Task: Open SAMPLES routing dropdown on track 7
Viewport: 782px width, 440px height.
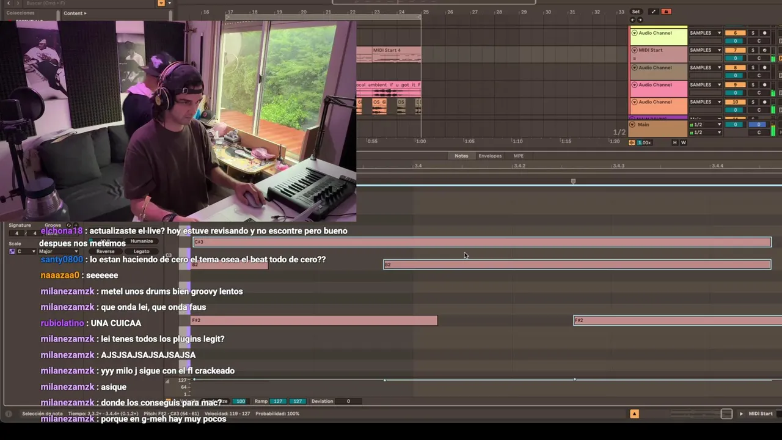Action: click(705, 50)
